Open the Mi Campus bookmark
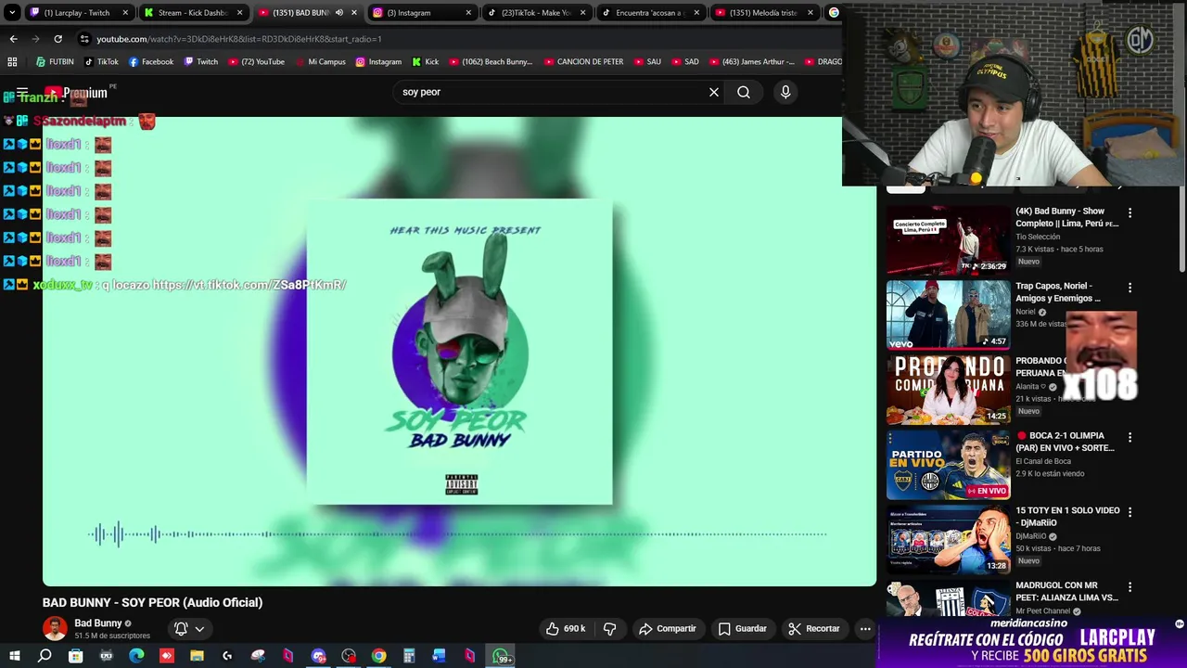The image size is (1187, 668). click(x=320, y=61)
